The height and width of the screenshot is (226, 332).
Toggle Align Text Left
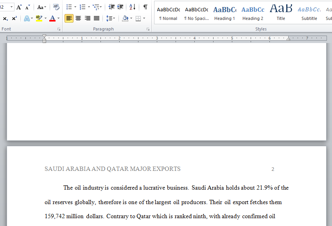pos(69,18)
